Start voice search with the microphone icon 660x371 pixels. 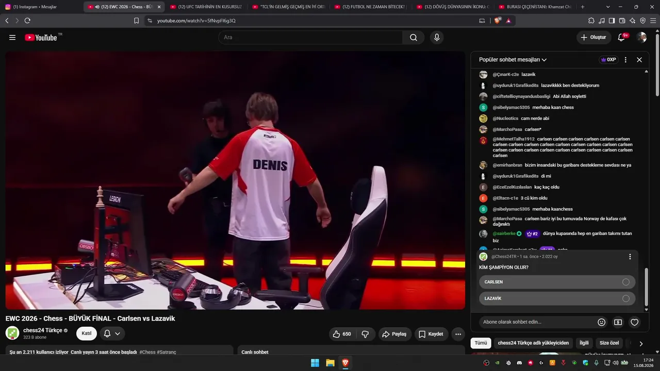[437, 38]
